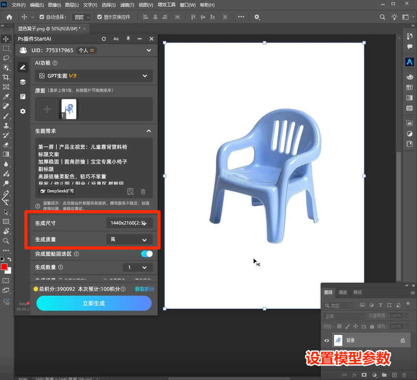The width and height of the screenshot is (417, 380).
Task: Open the 图层 auto-select target dropdown
Action: (81, 17)
